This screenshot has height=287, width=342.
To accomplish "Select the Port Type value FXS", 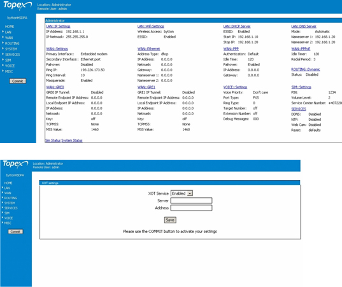I will 256,97.
